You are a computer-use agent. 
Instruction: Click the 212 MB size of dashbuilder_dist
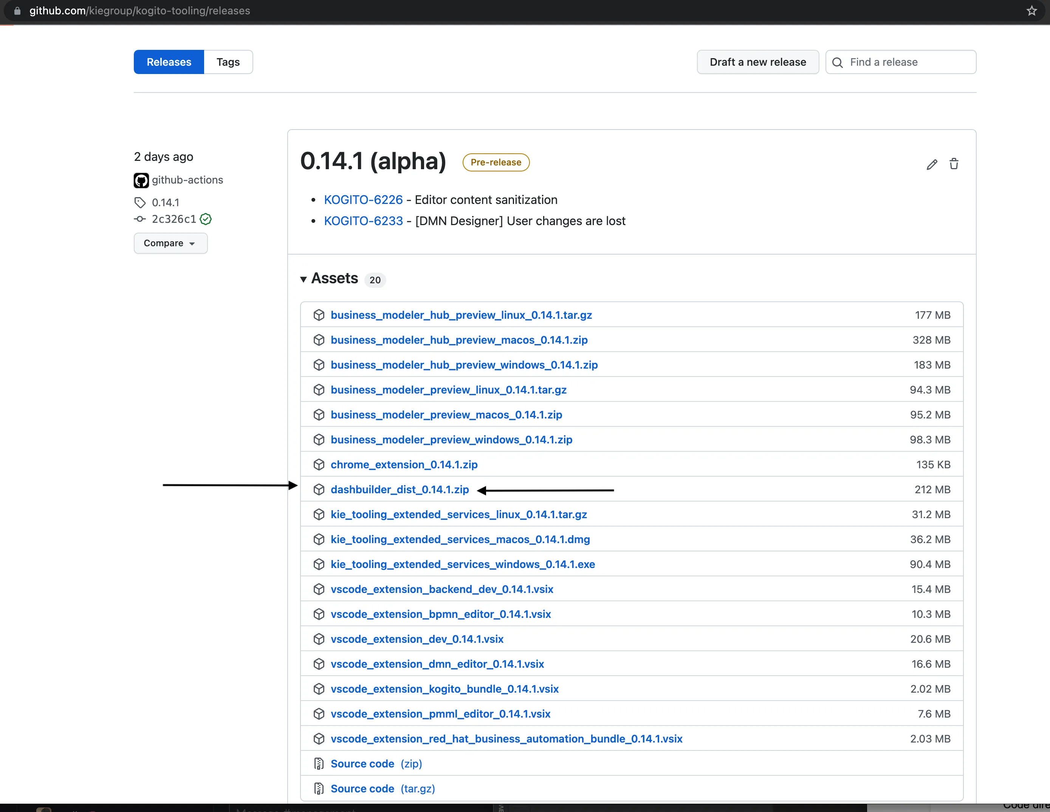click(x=932, y=489)
